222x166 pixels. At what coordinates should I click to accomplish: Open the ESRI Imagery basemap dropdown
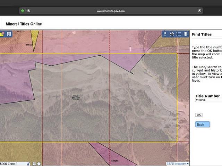(178, 164)
